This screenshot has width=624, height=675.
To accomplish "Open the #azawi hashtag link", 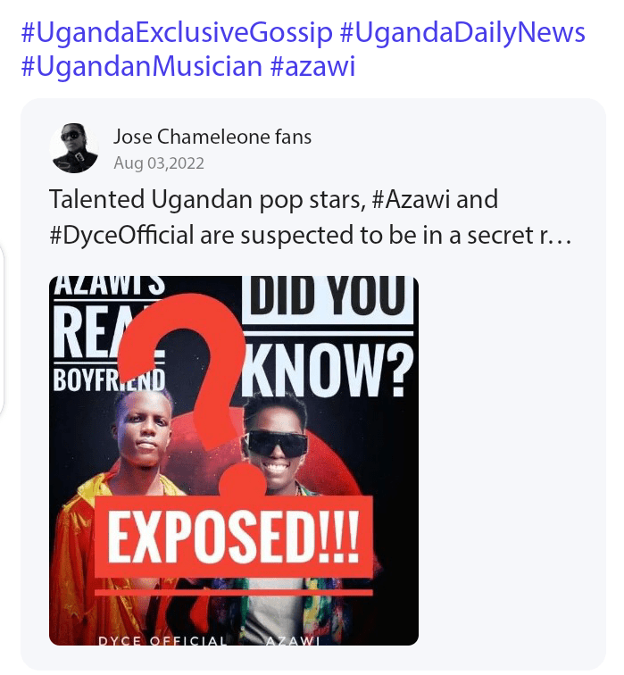I will click(312, 66).
